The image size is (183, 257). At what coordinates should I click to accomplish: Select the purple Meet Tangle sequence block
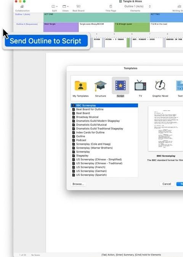pyautogui.click(x=61, y=27)
